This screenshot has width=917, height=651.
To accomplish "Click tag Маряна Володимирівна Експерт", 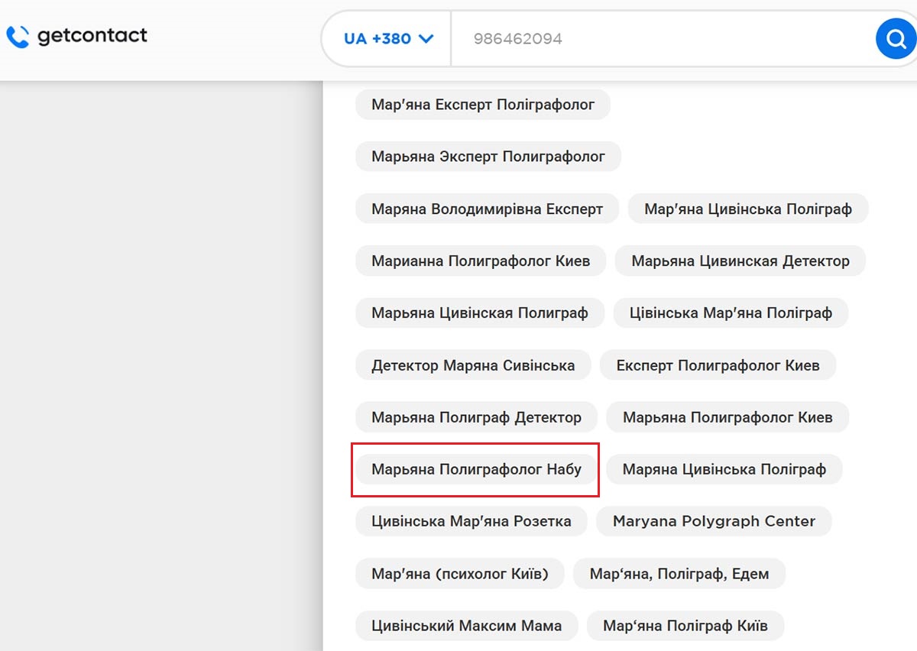I will point(487,209).
